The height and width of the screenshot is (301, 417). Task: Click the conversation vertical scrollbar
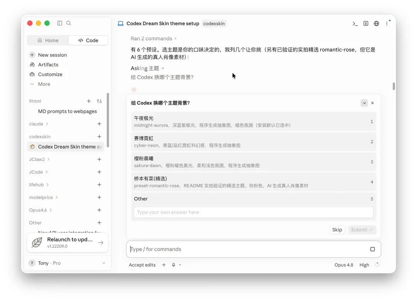pos(393,86)
